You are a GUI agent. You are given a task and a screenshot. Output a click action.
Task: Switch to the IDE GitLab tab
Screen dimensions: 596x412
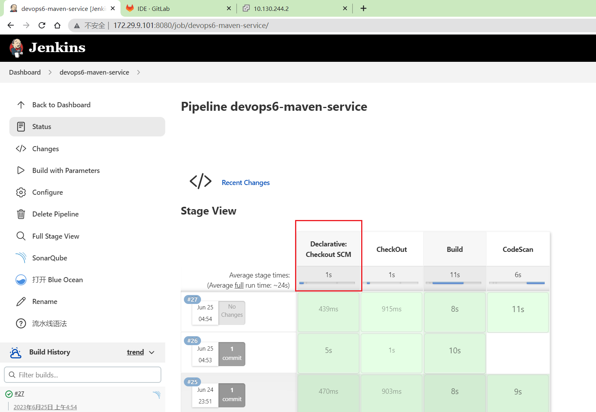[179, 9]
